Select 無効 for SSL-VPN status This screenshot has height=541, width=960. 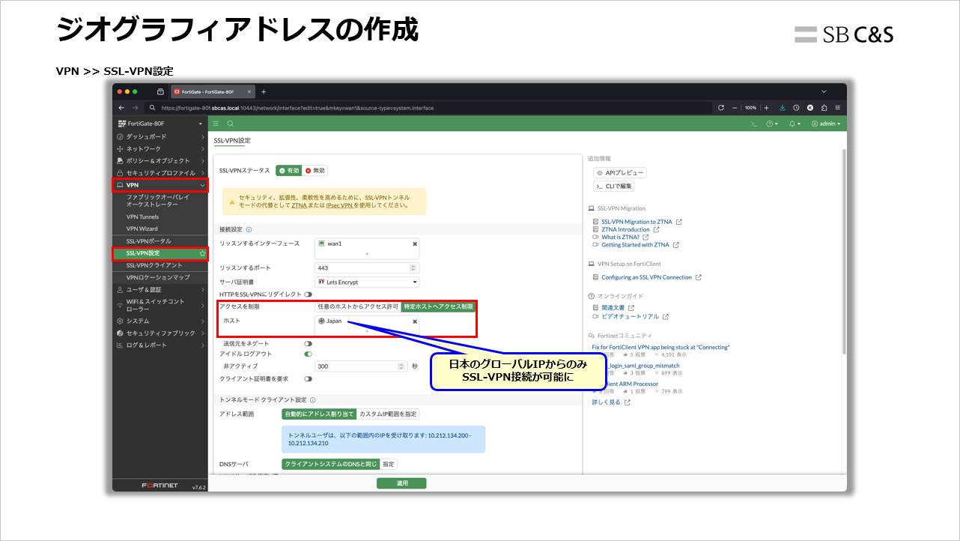click(315, 171)
